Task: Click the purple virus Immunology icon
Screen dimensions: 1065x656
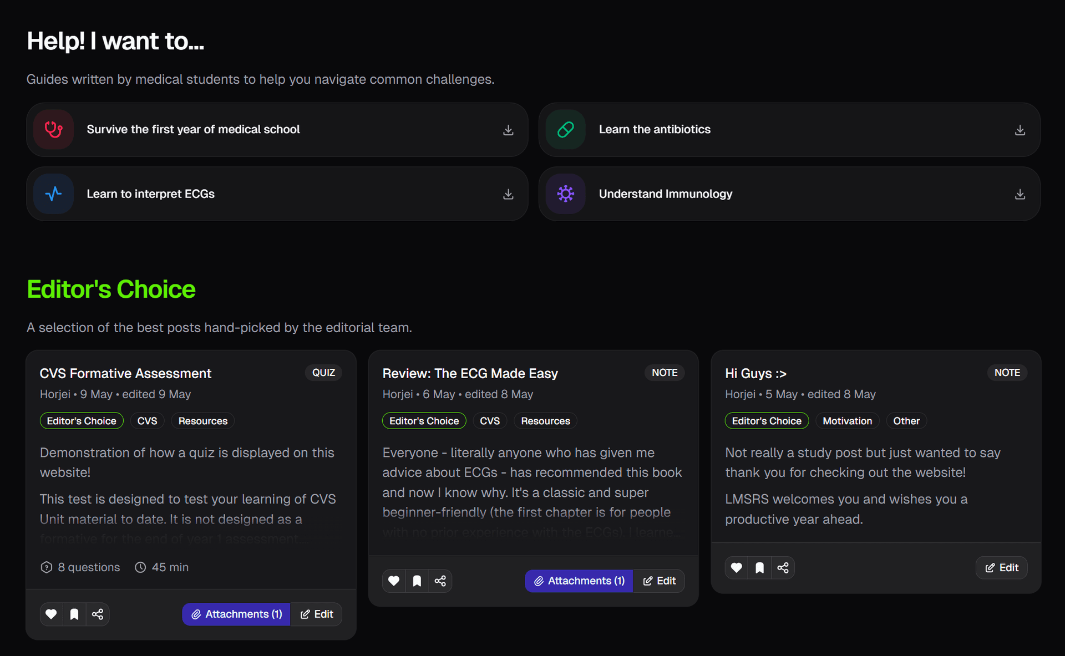Action: click(565, 194)
